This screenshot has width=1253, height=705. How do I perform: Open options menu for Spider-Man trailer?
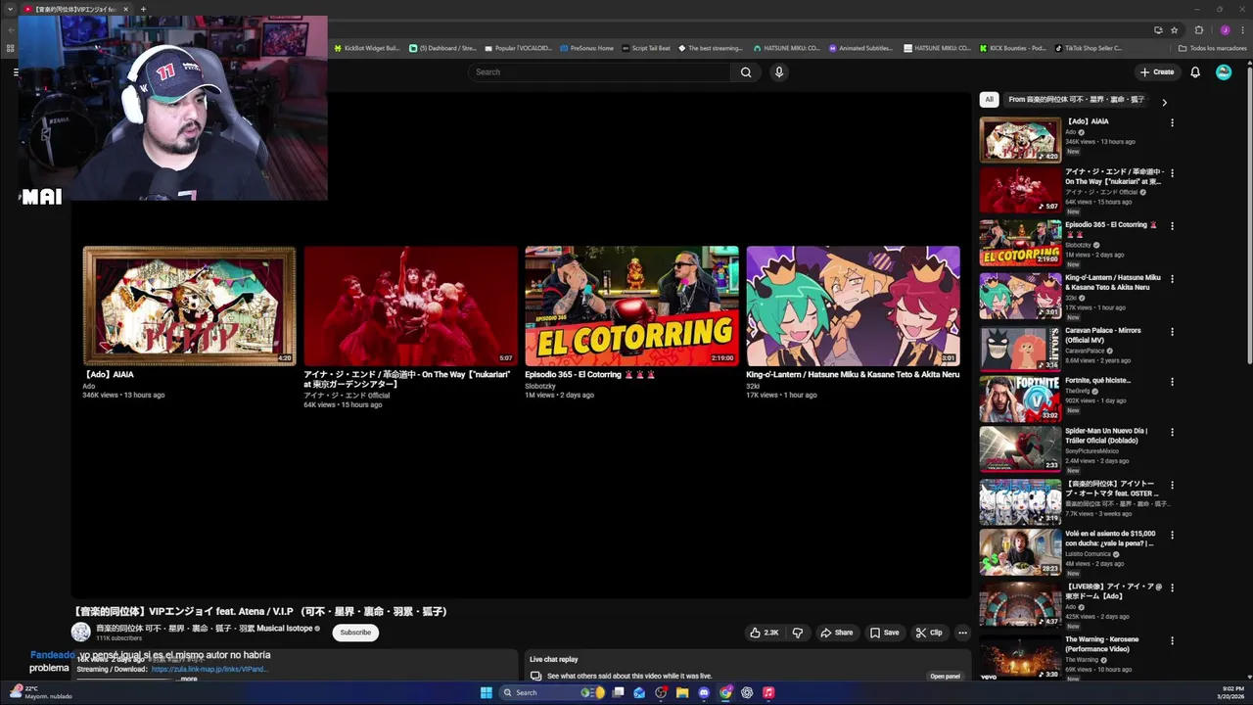click(x=1172, y=432)
